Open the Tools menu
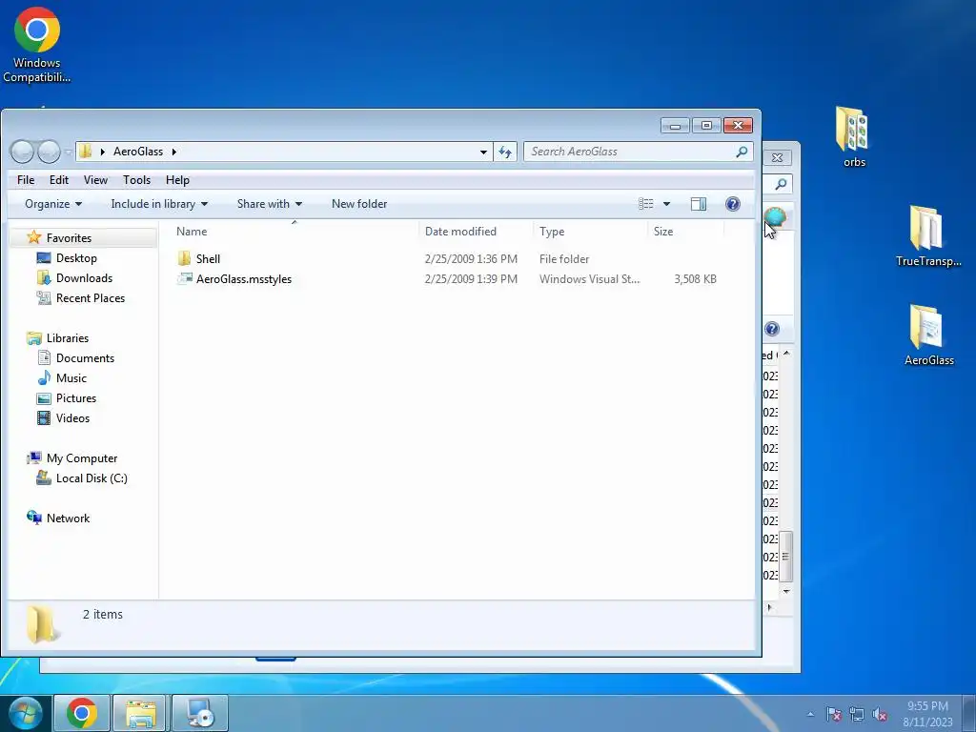 tap(136, 180)
